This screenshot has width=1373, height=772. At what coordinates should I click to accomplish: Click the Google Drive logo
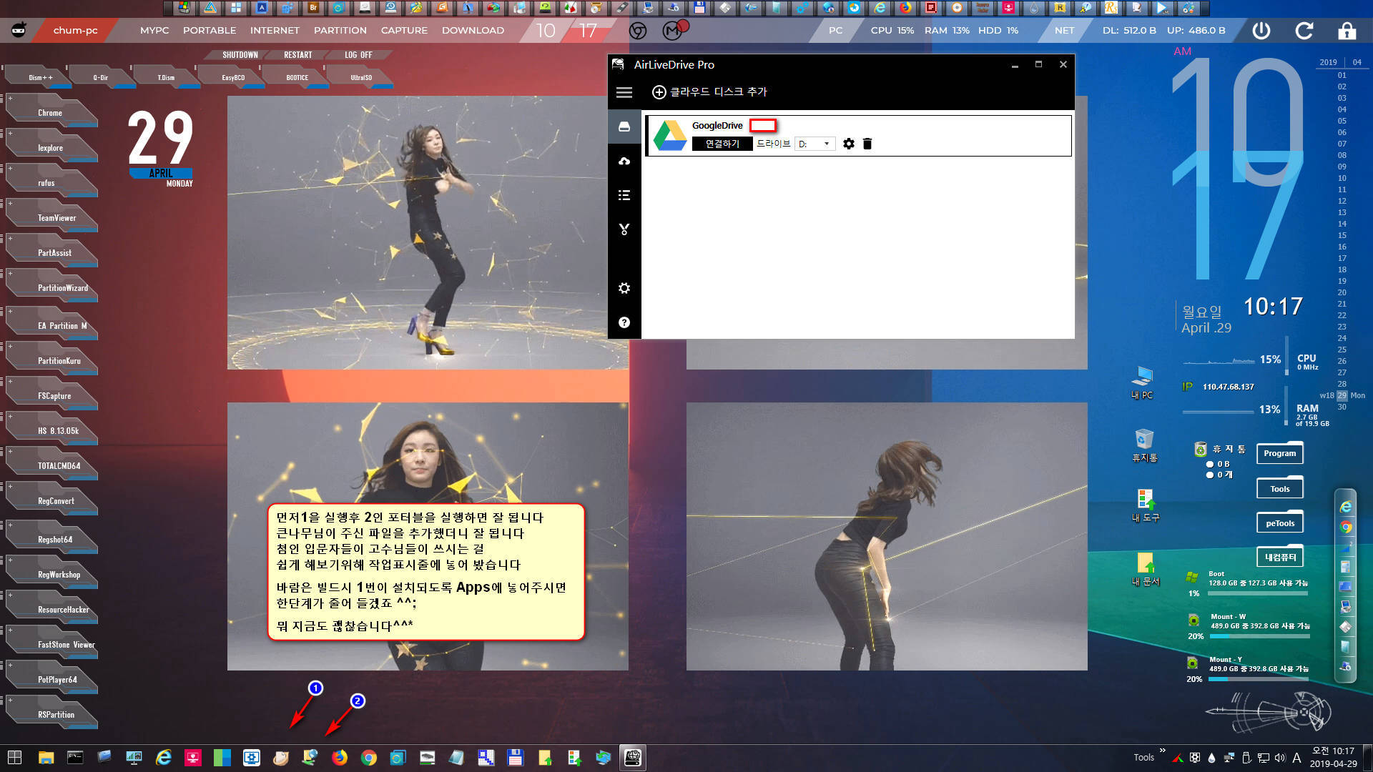click(670, 135)
